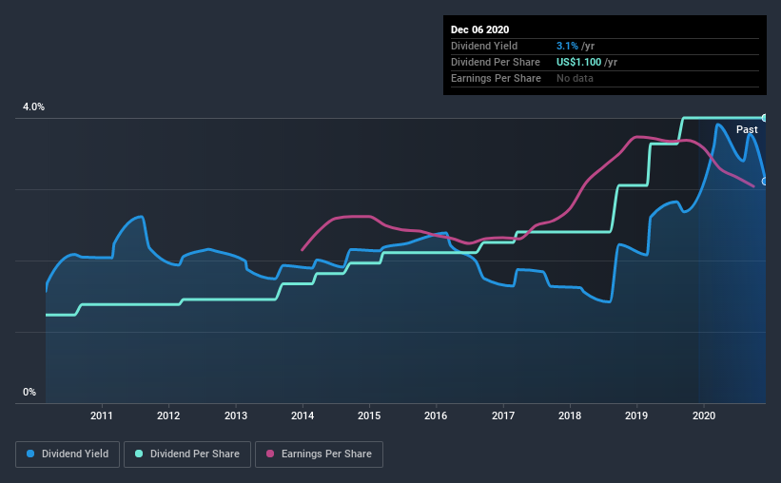Click the 2011 x-axis label

[102, 415]
